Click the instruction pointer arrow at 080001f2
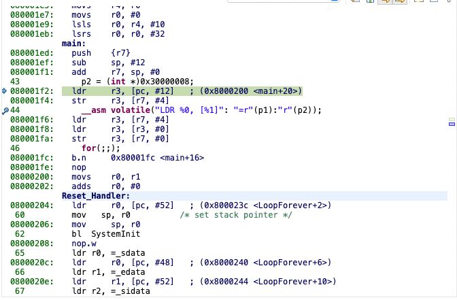The image size is (457, 300). click(x=4, y=91)
